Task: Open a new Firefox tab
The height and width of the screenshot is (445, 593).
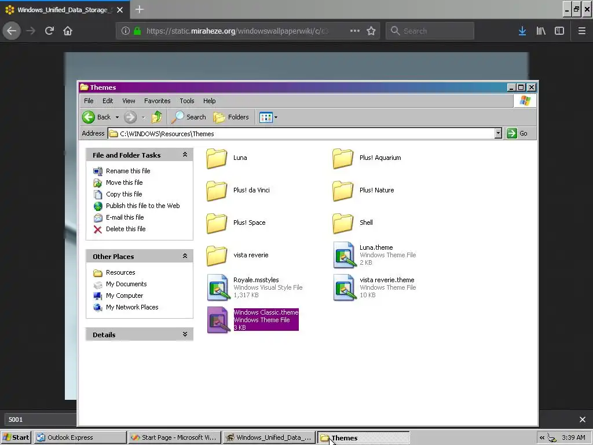Action: click(x=140, y=9)
